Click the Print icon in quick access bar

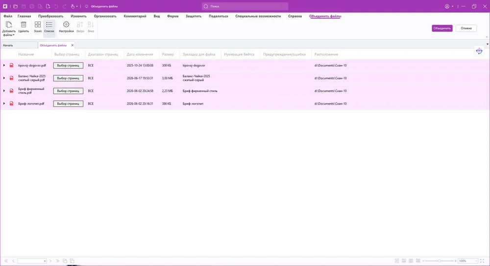click(32, 6)
